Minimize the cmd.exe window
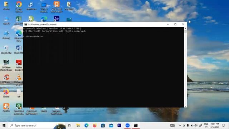The height and width of the screenshot is (129, 229). [168, 24]
